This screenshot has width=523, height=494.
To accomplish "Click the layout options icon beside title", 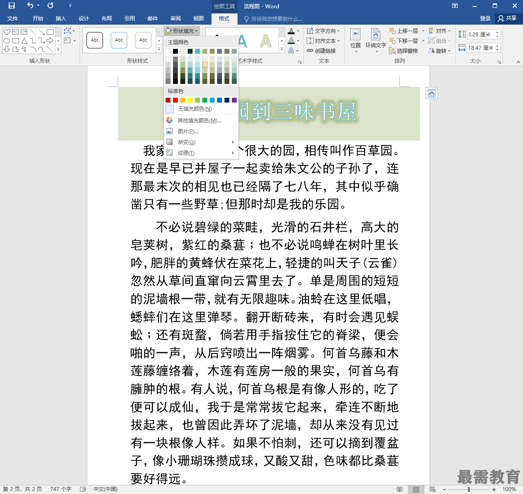I will [432, 93].
